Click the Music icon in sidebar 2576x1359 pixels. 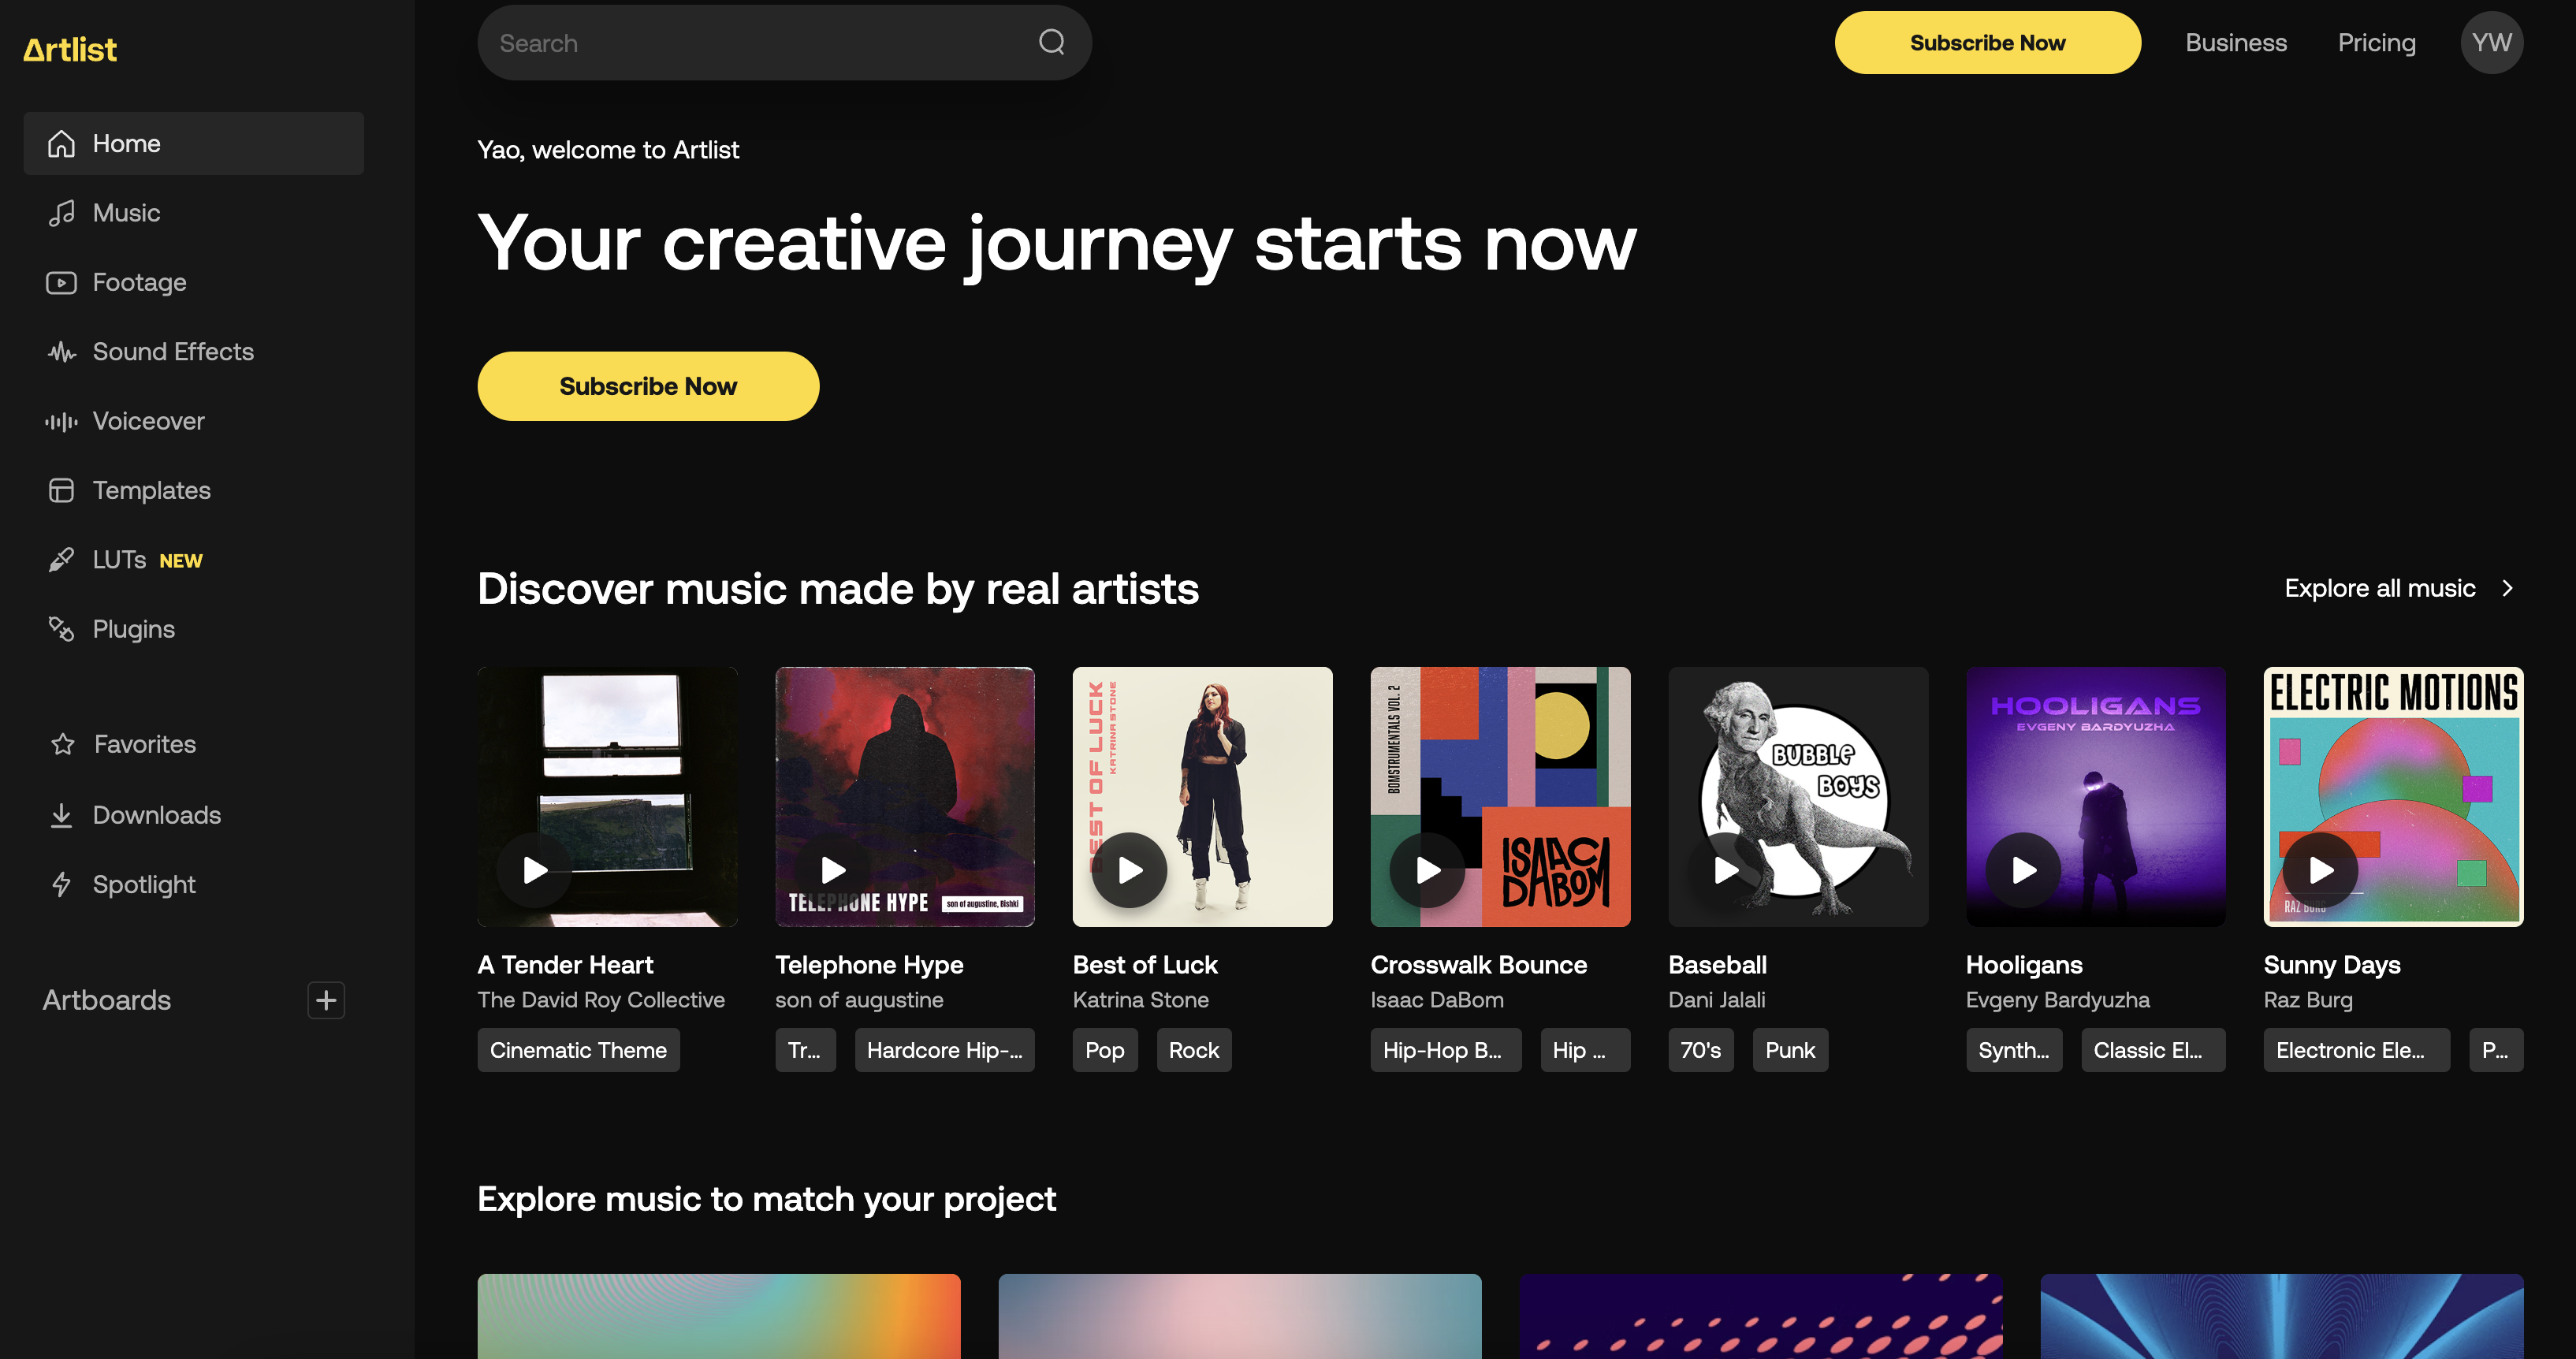61,213
